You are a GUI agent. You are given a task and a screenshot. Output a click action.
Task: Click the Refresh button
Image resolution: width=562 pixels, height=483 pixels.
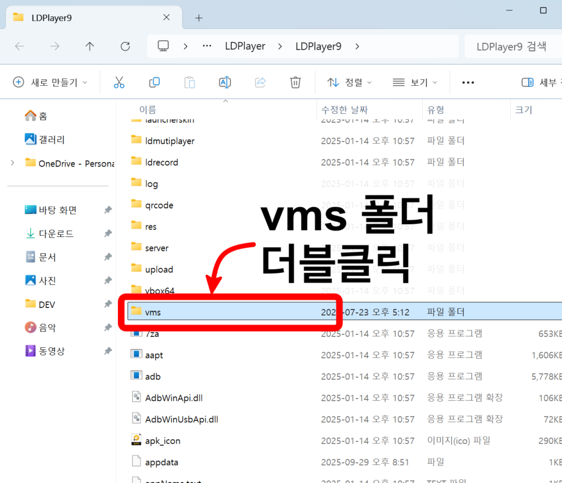125,46
